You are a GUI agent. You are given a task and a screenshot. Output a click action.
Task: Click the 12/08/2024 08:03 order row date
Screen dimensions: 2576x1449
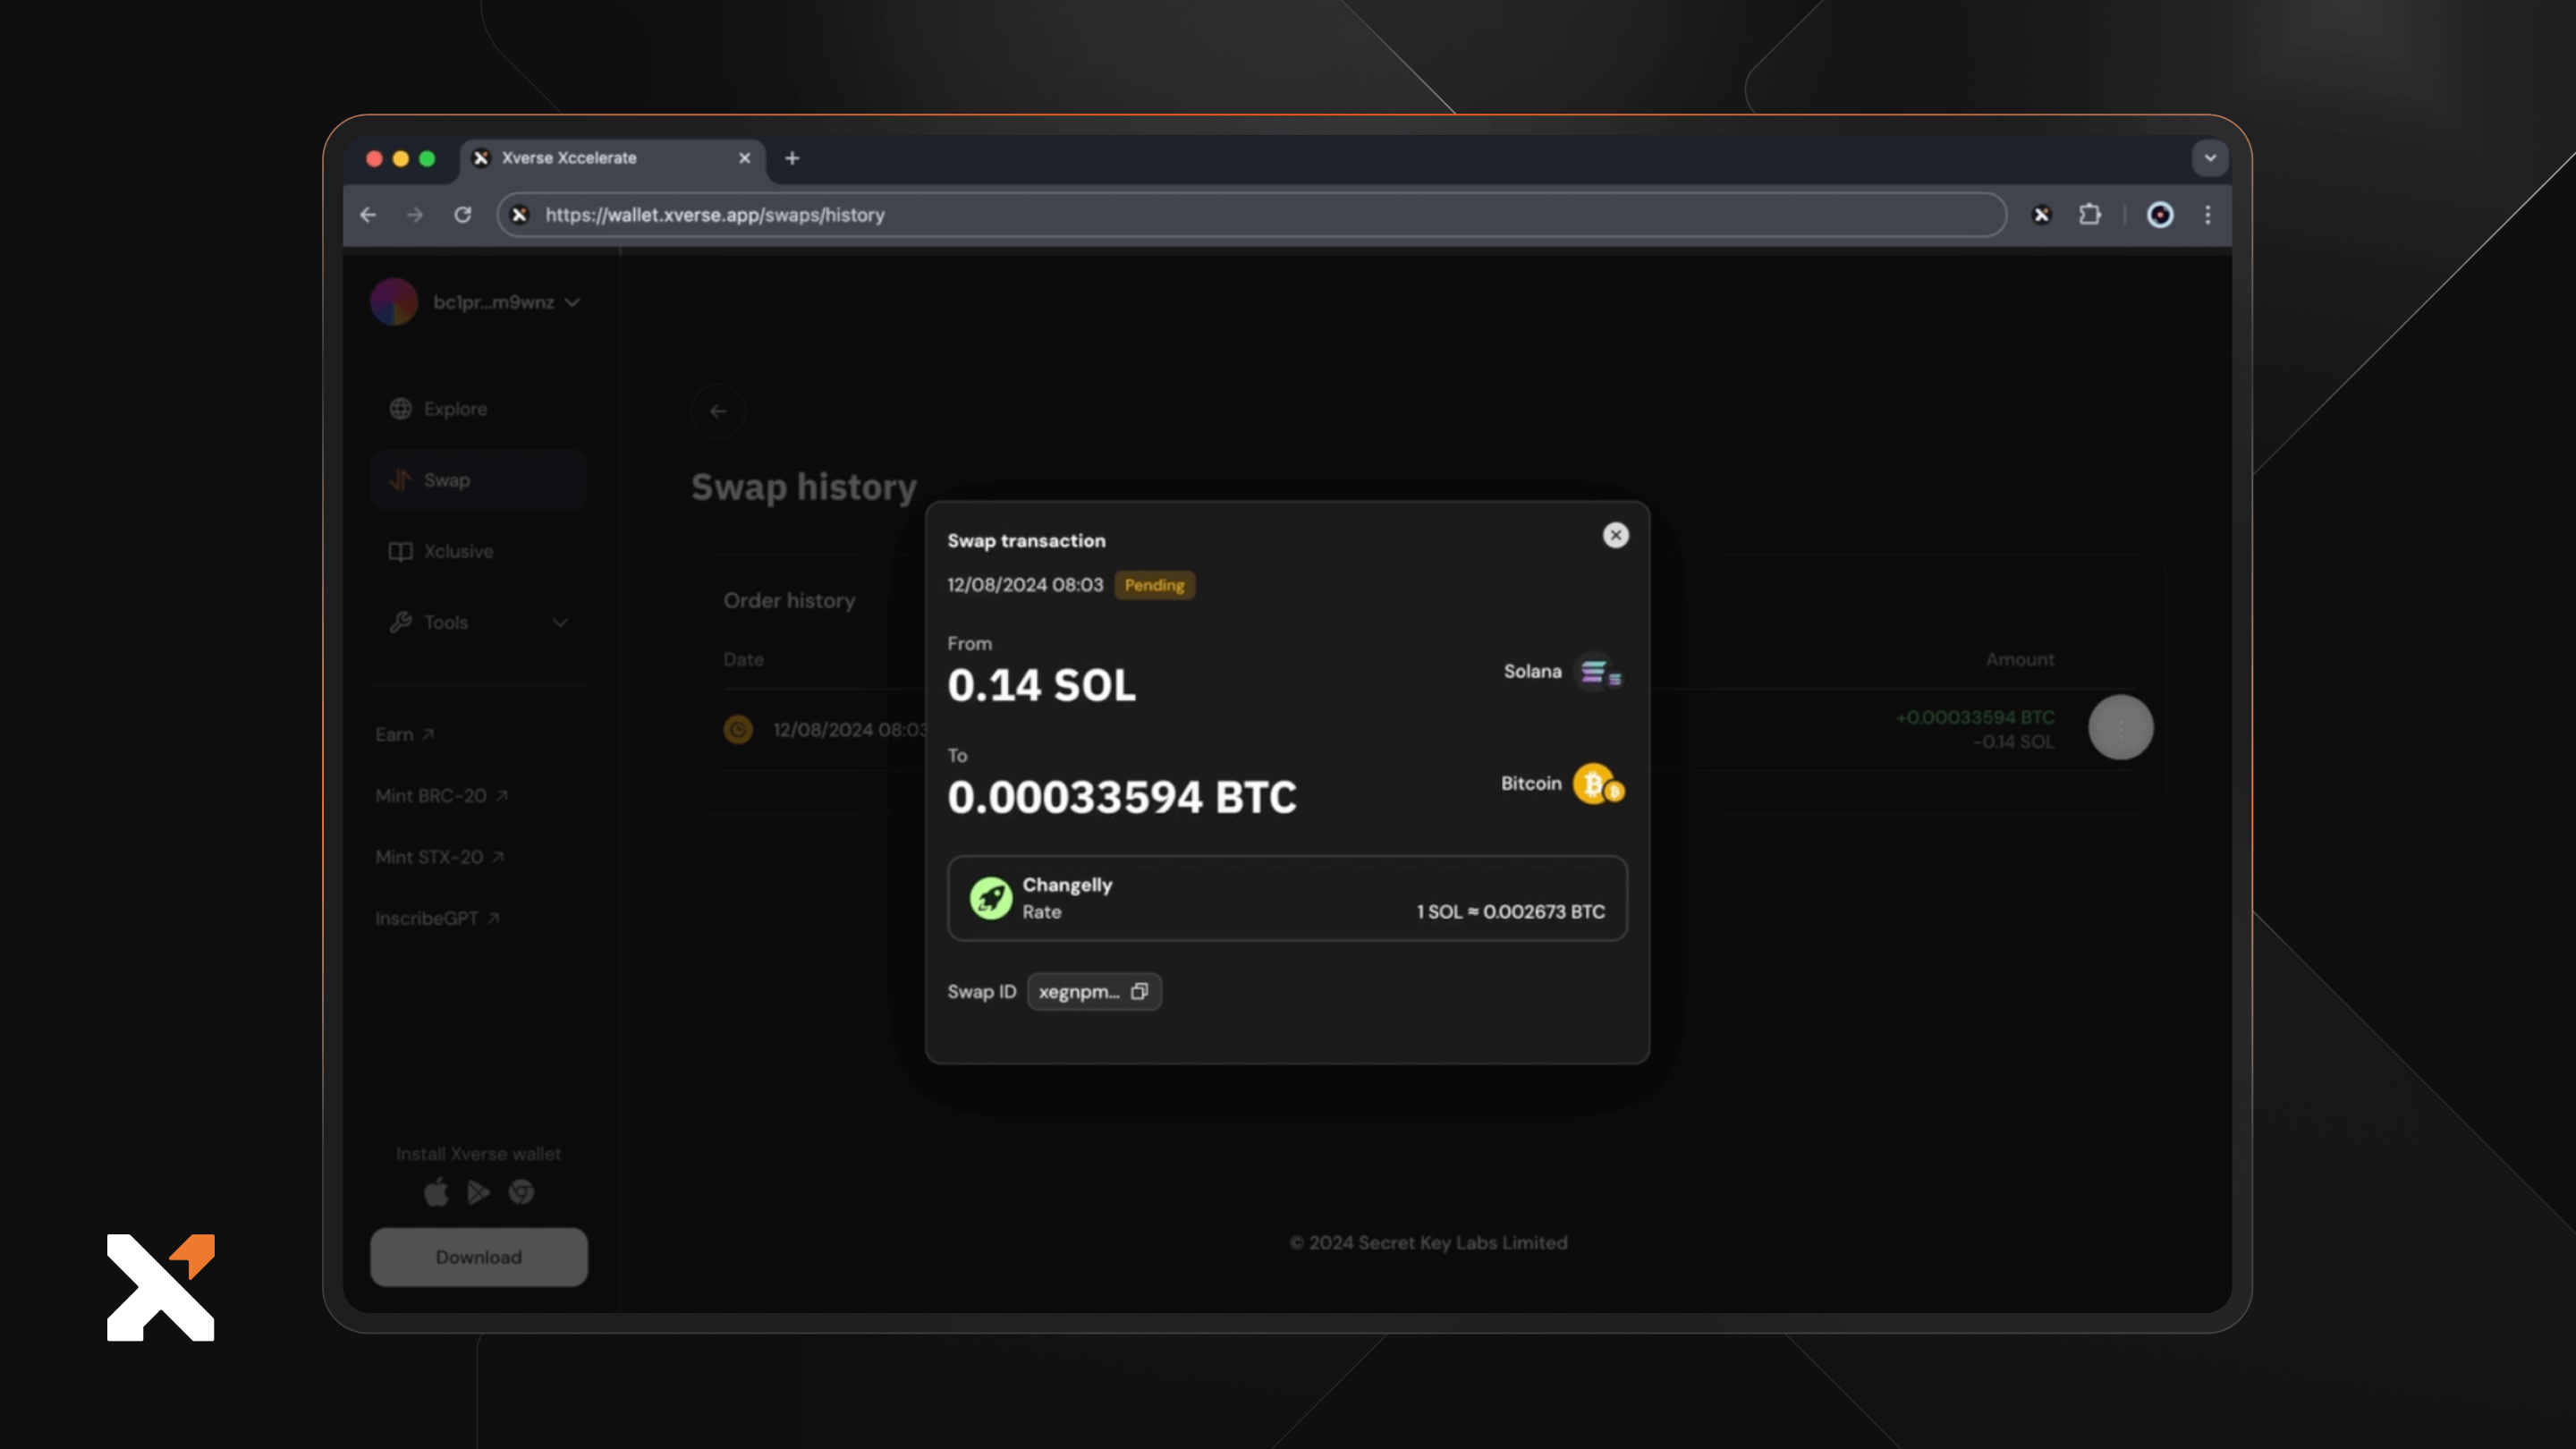tap(850, 730)
